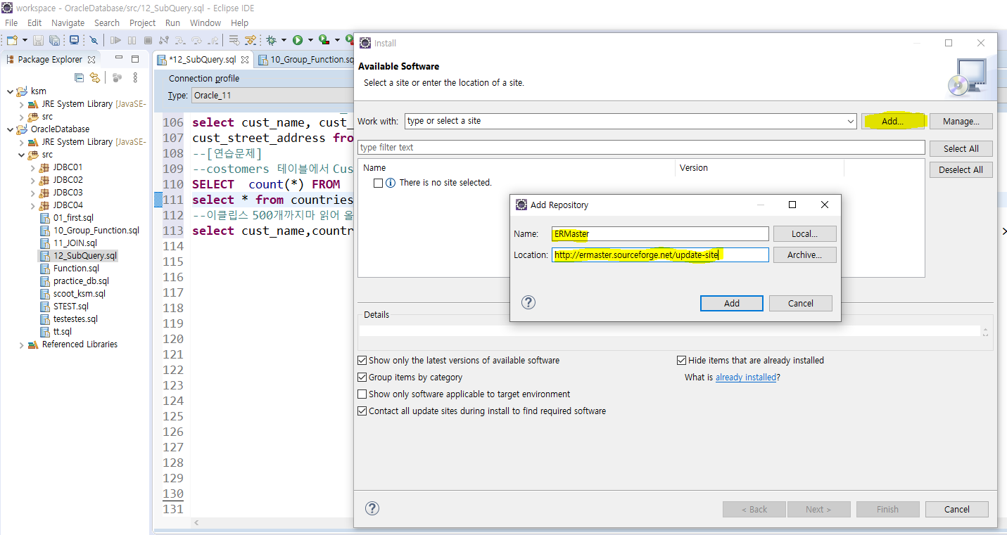This screenshot has height=535, width=1007.
Task: Open Package Explorer View Menu dots
Action: click(136, 77)
